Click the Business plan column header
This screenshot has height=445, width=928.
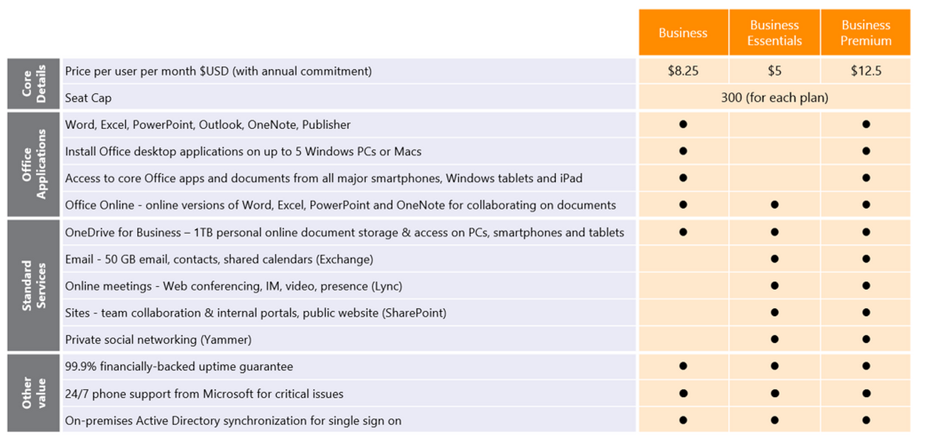682,33
